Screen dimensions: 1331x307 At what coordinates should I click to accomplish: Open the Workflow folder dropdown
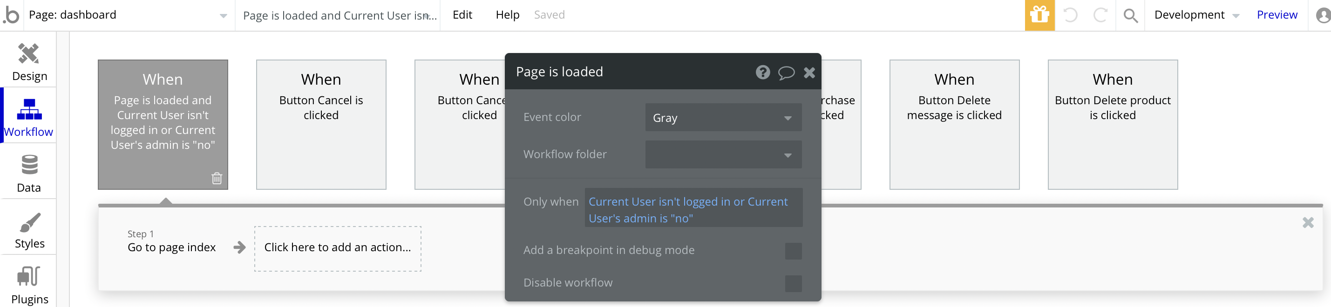tap(723, 155)
